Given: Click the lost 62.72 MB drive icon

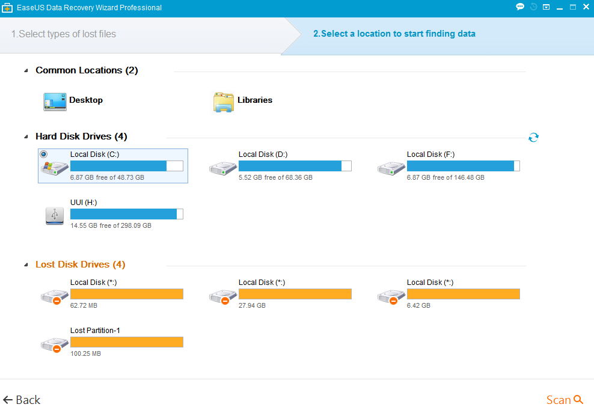Looking at the screenshot, I should [55, 296].
